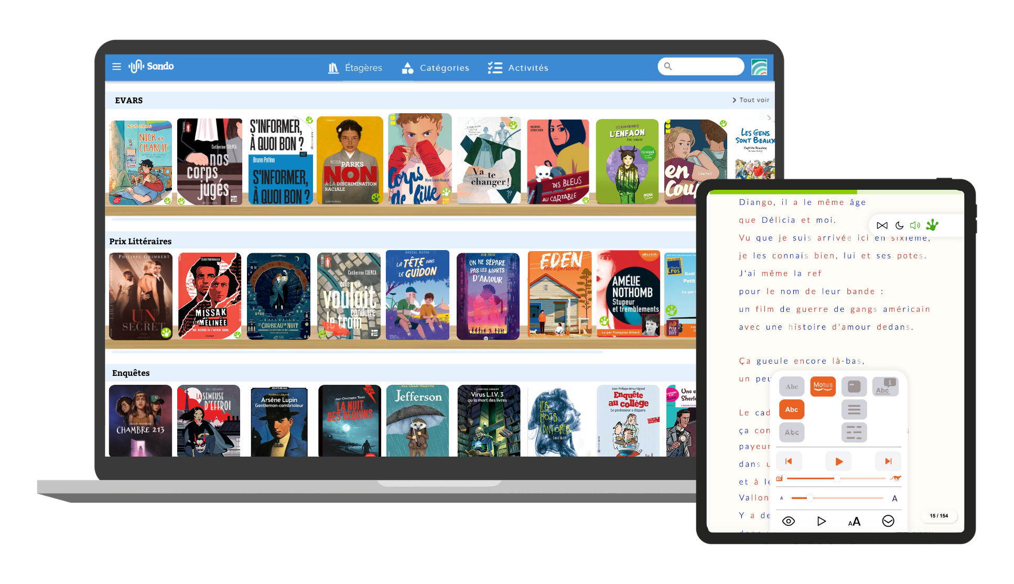Open the L'Enfaon book cover
Viewport: 1014px width, 584px height.
click(627, 161)
